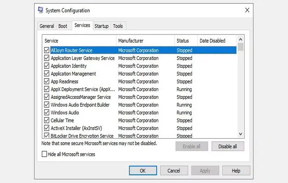The image size is (288, 183).
Task: Sort list by Service column header
Action: tap(79, 41)
